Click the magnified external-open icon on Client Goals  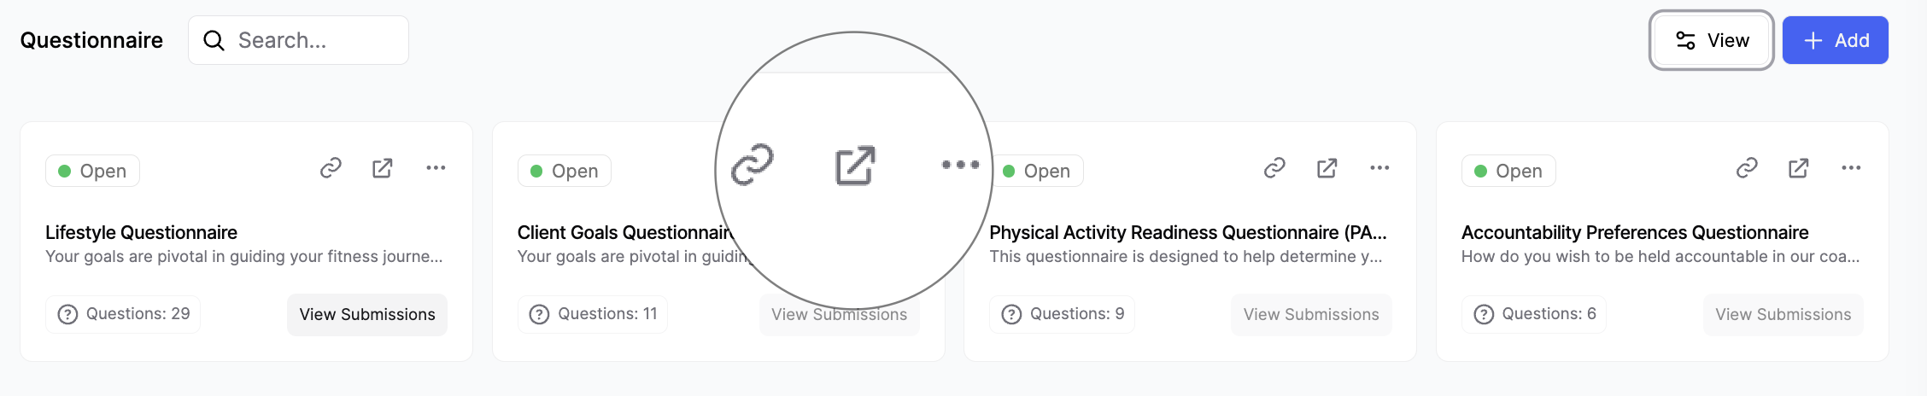click(x=855, y=165)
